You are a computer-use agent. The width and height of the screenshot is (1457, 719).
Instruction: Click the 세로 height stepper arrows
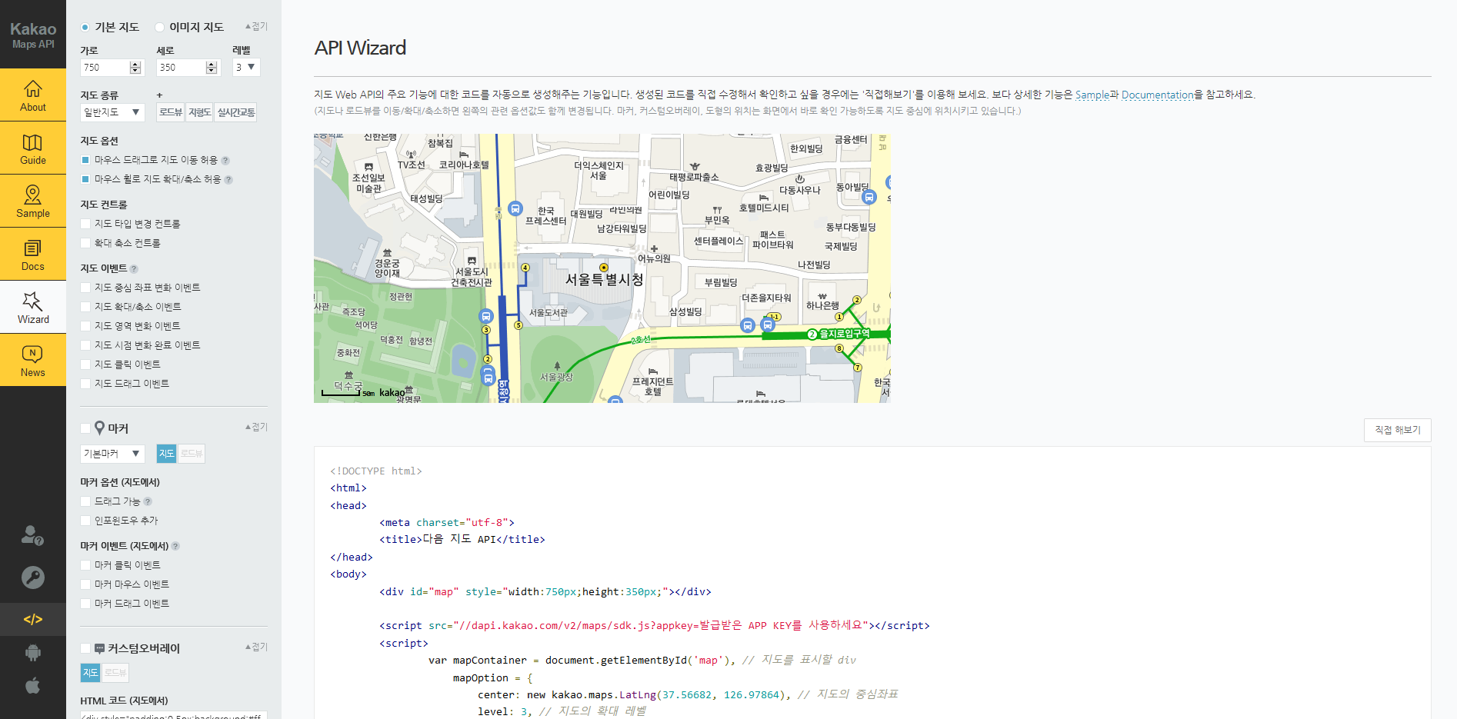[x=212, y=68]
